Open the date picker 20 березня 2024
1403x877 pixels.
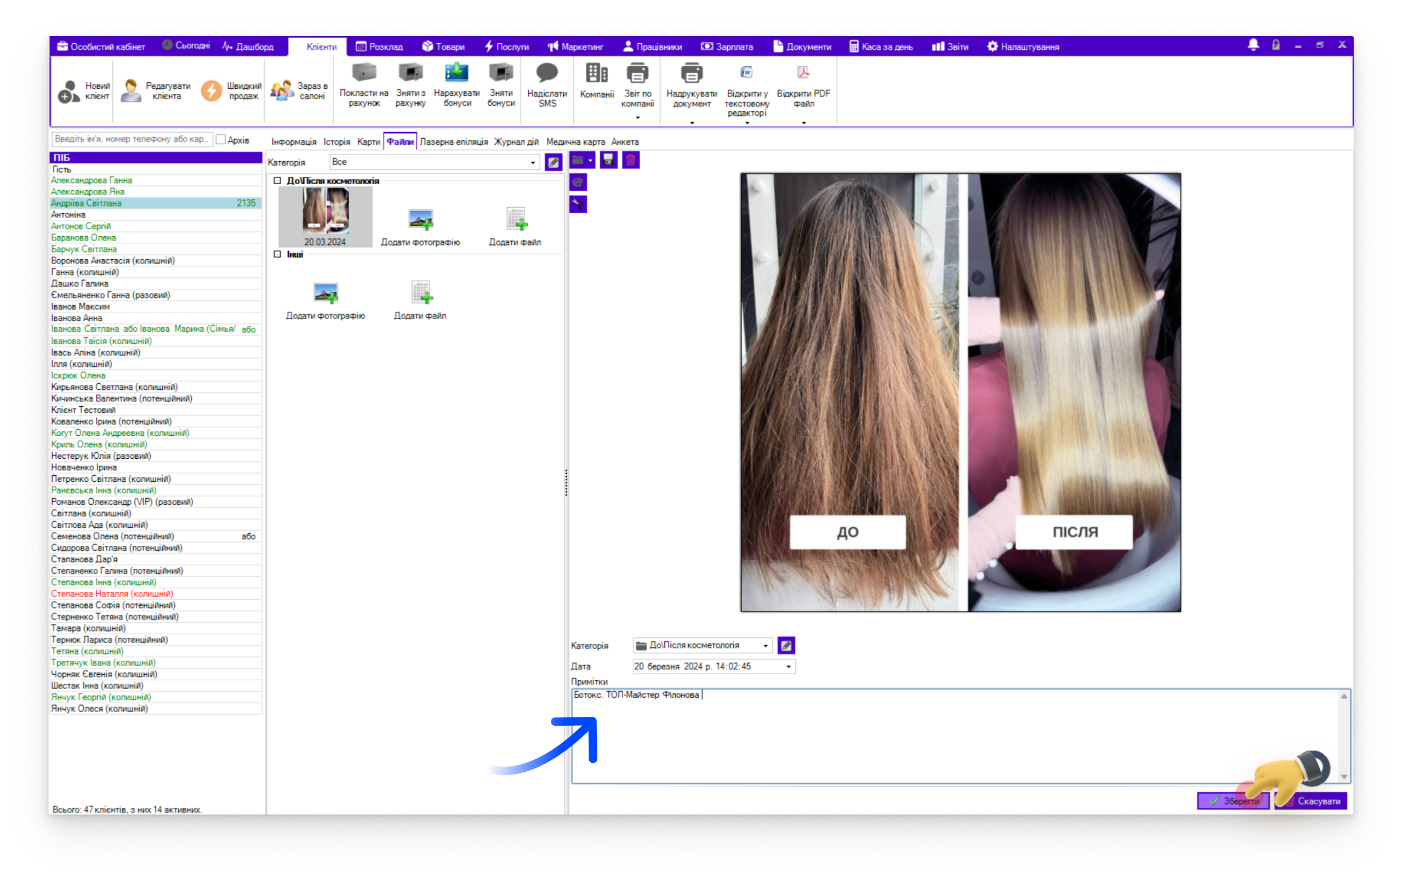coord(713,667)
